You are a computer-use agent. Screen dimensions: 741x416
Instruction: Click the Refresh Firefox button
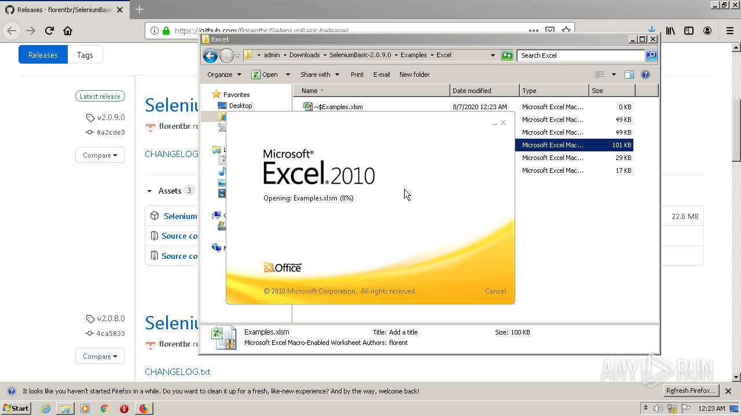[x=691, y=391]
